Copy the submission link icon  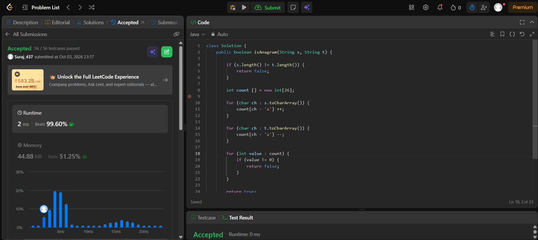click(176, 34)
